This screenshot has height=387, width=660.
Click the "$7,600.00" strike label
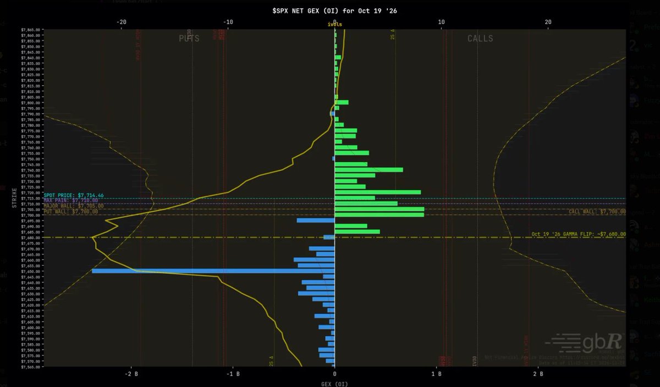(30, 327)
